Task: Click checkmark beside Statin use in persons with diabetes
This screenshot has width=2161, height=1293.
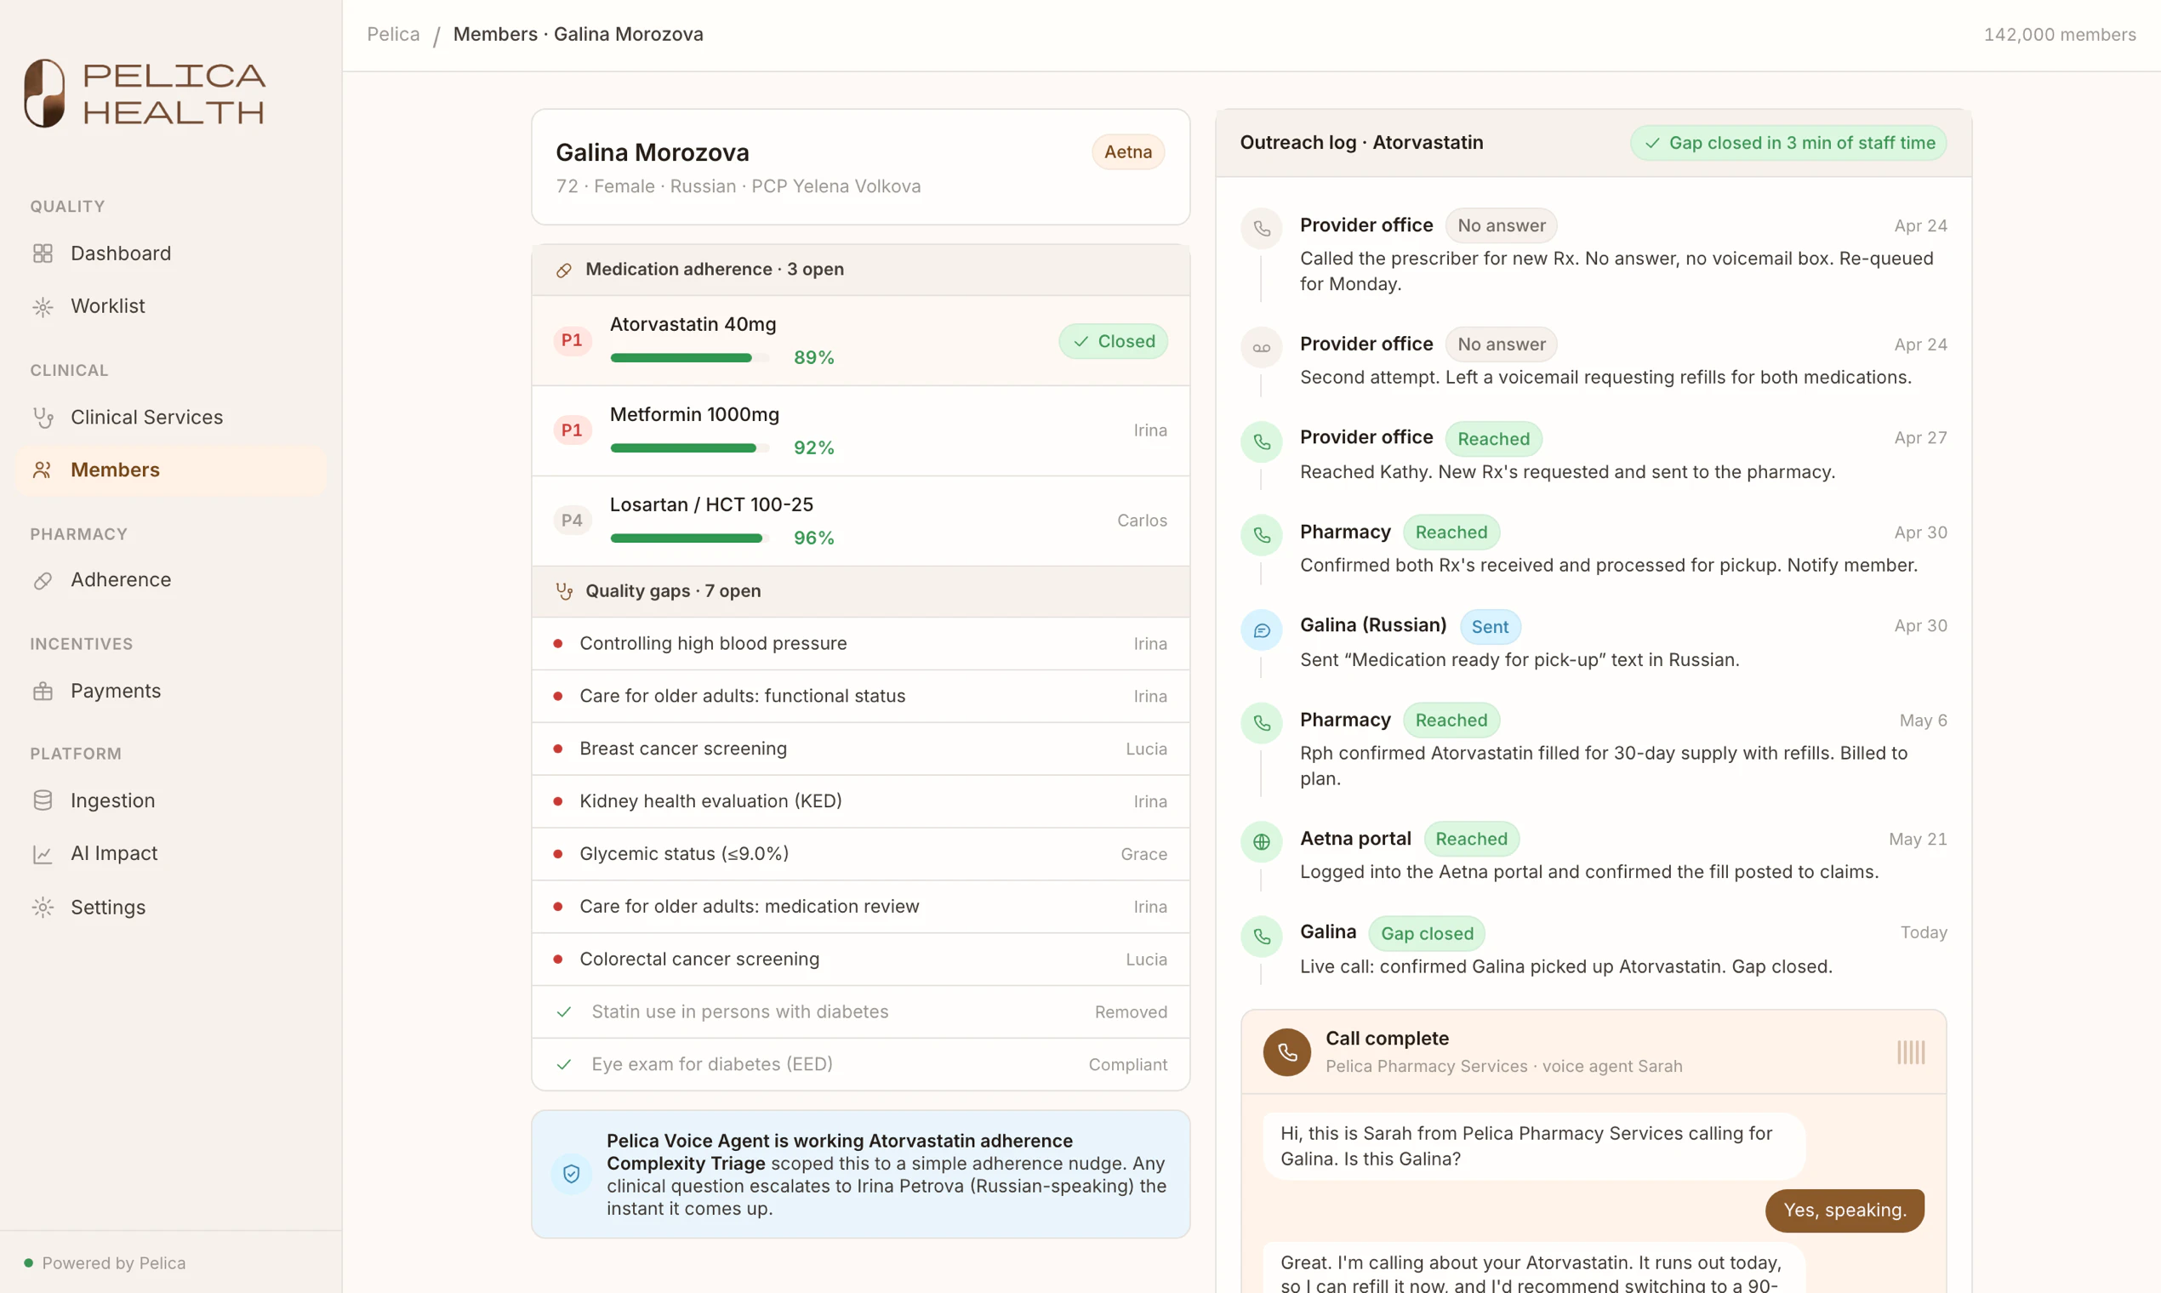Action: (x=564, y=1012)
